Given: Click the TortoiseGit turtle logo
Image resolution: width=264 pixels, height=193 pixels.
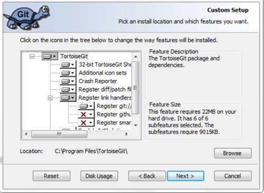Looking at the screenshot, I should point(27,17).
